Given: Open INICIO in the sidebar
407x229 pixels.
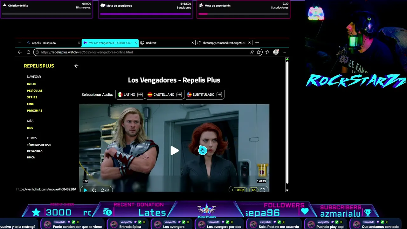Looking at the screenshot, I should [31, 84].
